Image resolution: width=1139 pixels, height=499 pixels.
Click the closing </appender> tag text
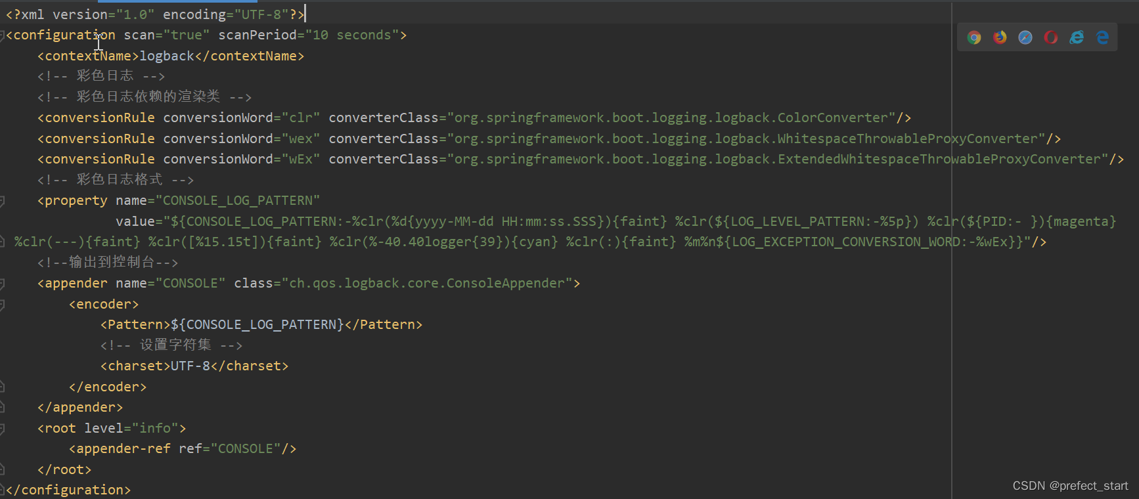[80, 407]
